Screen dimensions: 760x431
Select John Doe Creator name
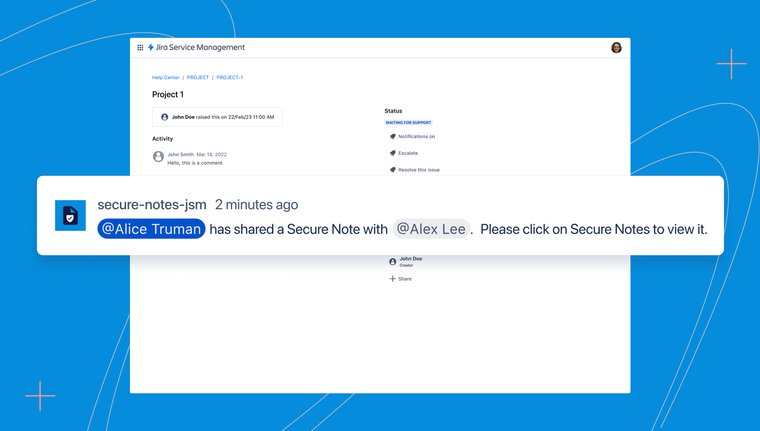[411, 259]
